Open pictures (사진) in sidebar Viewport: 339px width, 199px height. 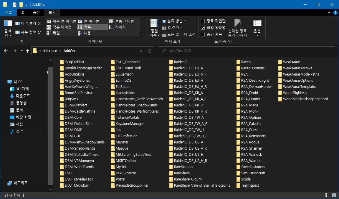coord(16,124)
